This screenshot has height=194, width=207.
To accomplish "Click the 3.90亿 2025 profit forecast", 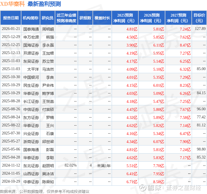I will pyautogui.click(x=132, y=45).
